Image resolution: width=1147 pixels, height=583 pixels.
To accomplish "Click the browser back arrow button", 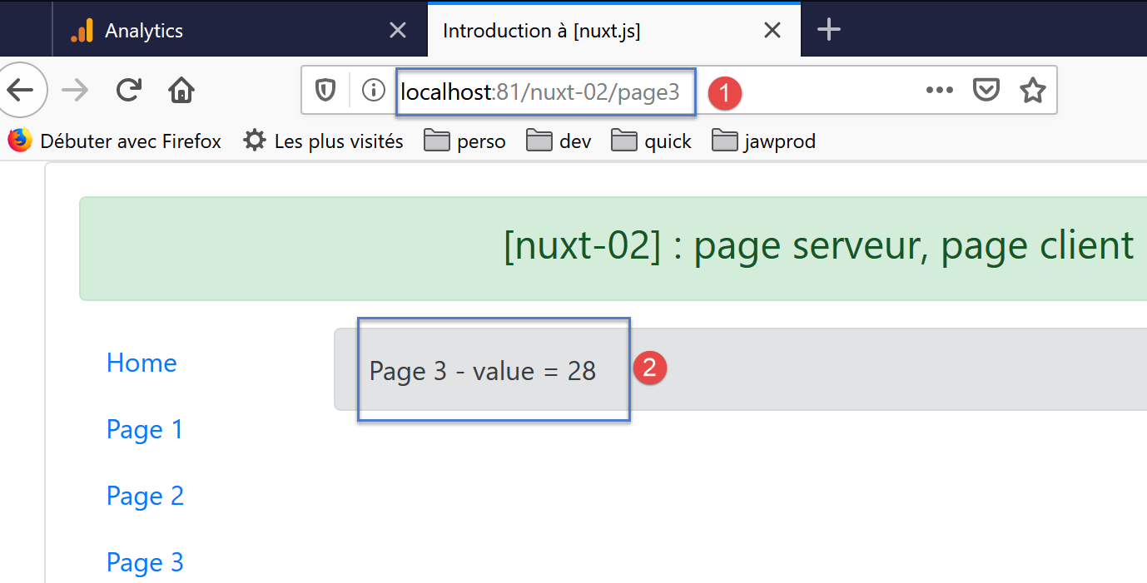I will (20, 90).
